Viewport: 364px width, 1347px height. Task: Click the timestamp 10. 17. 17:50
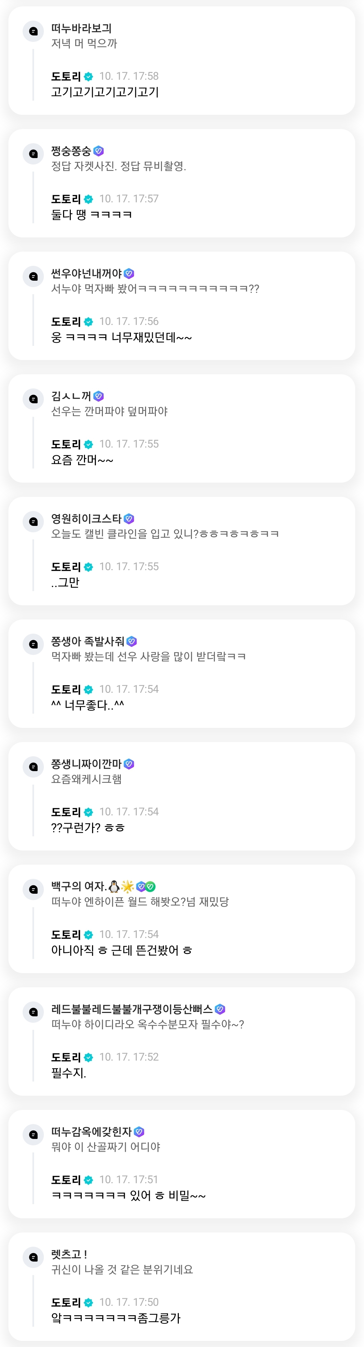pyautogui.click(x=129, y=1302)
